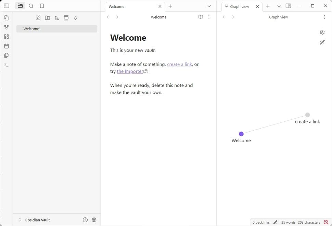This screenshot has width=332, height=226.
Task: Open search from the top toolbar
Action: point(31,6)
